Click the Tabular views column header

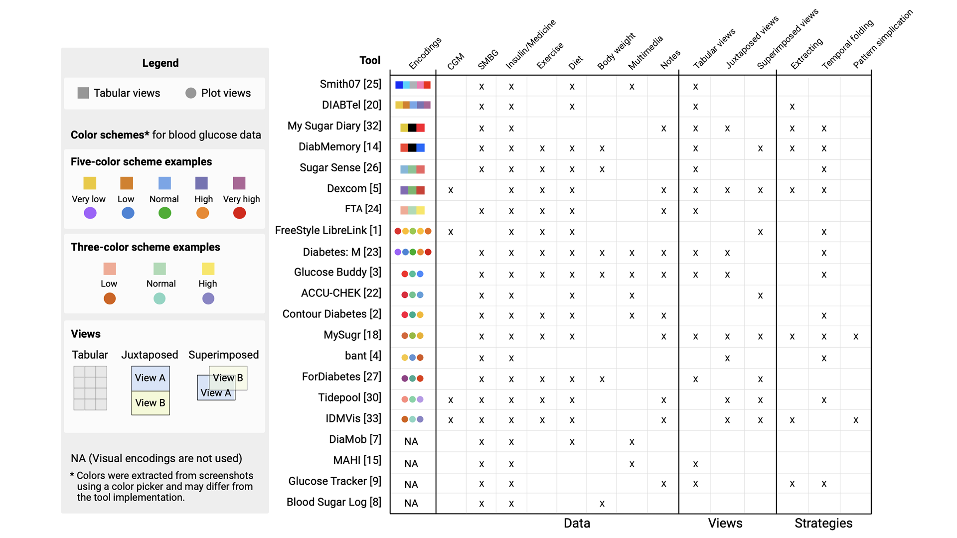point(714,48)
